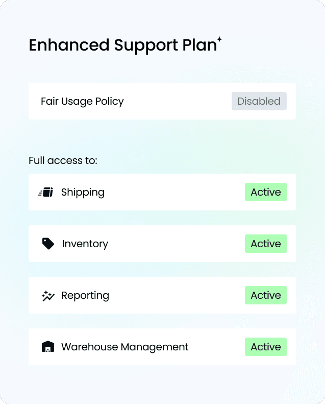Select the Fair Usage Policy label
325x404 pixels.
tap(82, 101)
